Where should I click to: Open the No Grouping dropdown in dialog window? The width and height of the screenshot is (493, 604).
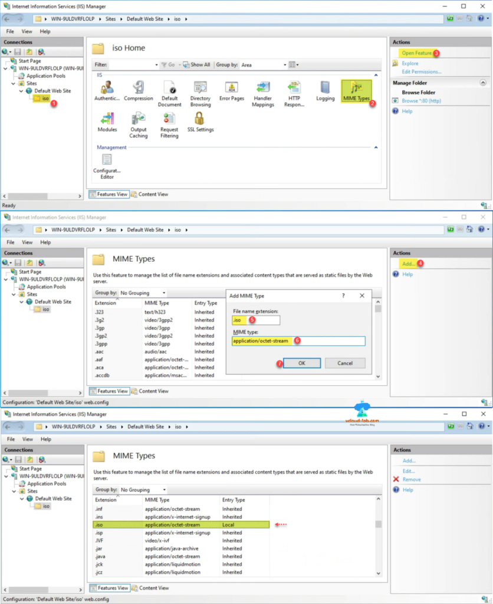[143, 293]
